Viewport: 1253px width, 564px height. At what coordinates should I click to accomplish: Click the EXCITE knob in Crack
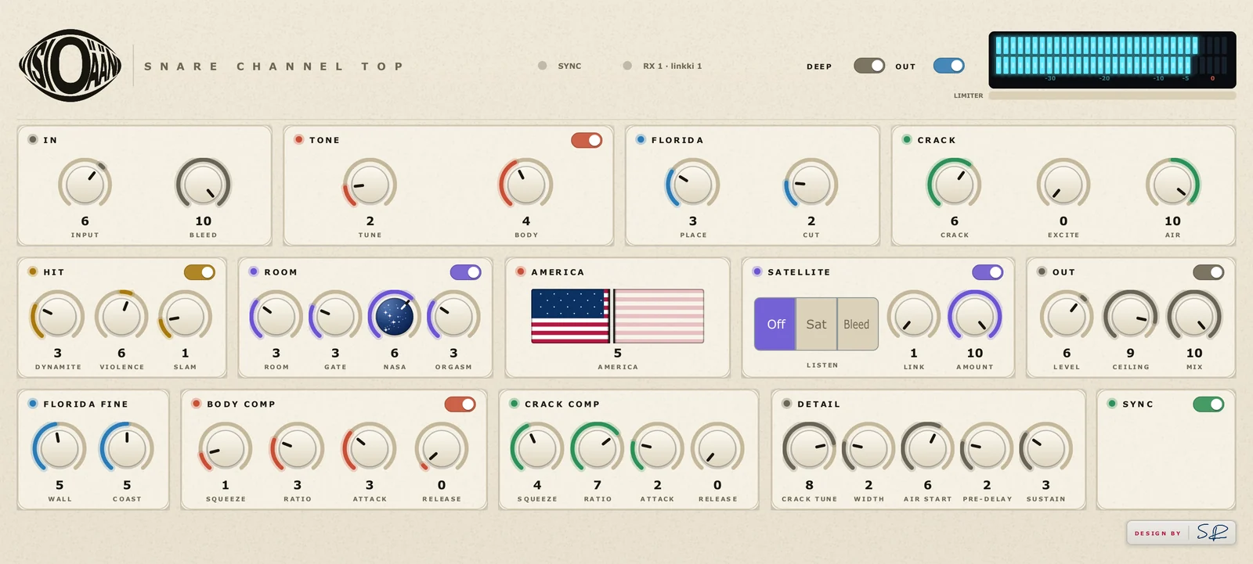(x=1063, y=184)
